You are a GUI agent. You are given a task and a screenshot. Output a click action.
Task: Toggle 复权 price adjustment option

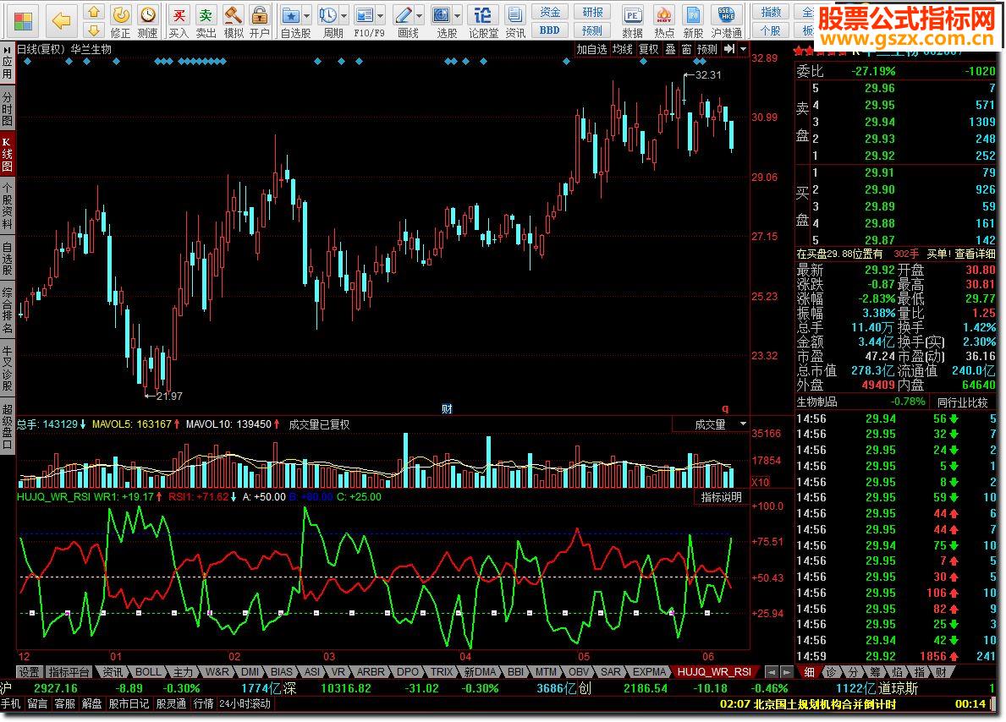click(649, 49)
